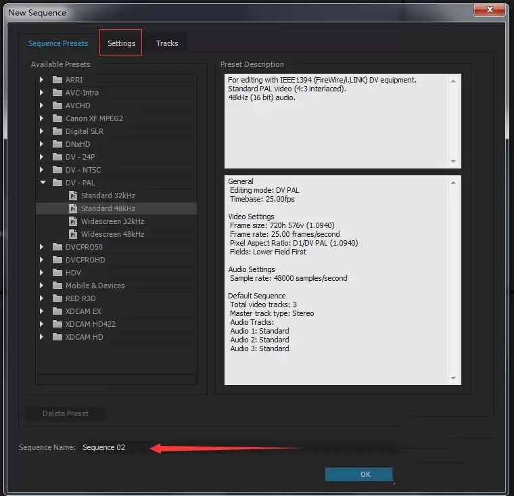Click the RED R3D folder icon
Screen dimensions: 514x496
coord(57,298)
